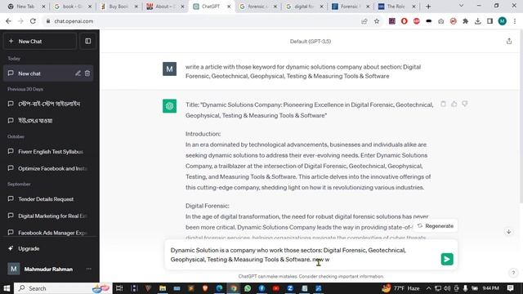Copy the ChatGPT response (clipboard icon)

pos(443,104)
